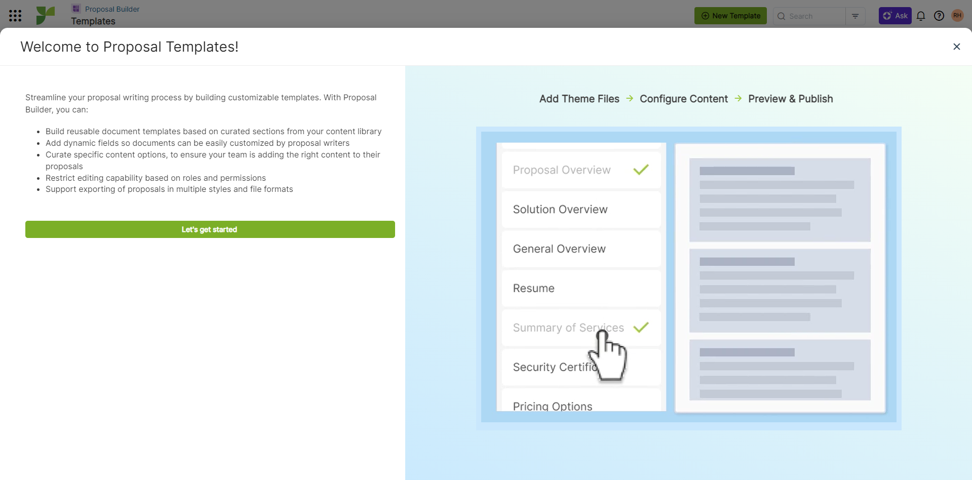The image size is (972, 480).
Task: Click 'Support exporting of proposals' bullet text
Action: point(169,189)
